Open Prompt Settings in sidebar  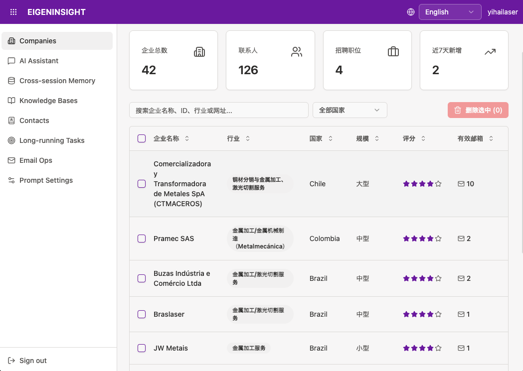click(x=57, y=180)
